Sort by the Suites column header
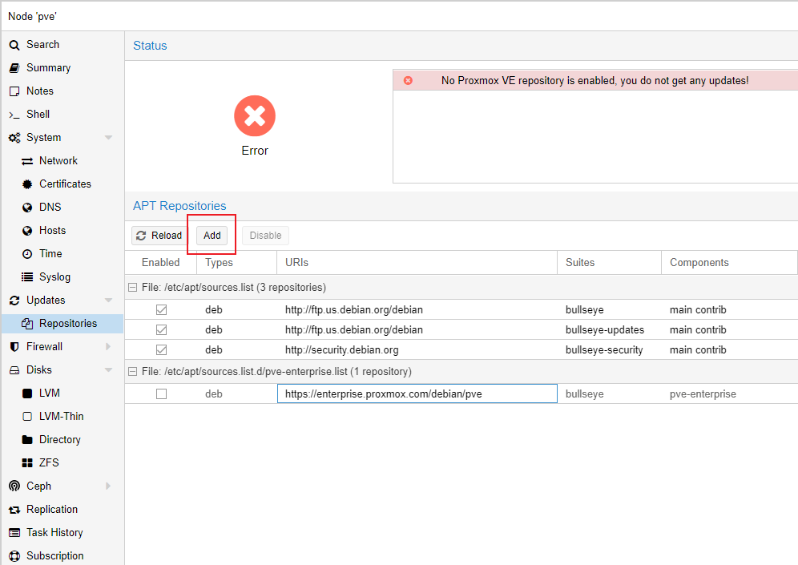The width and height of the screenshot is (798, 565). [609, 263]
